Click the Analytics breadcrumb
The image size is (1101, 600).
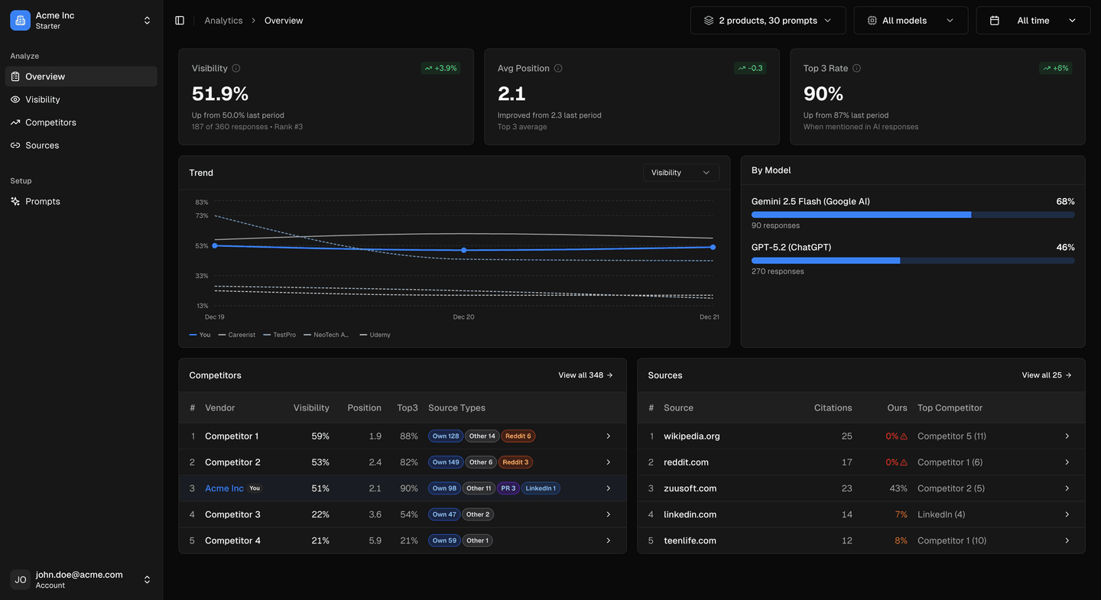click(x=223, y=20)
